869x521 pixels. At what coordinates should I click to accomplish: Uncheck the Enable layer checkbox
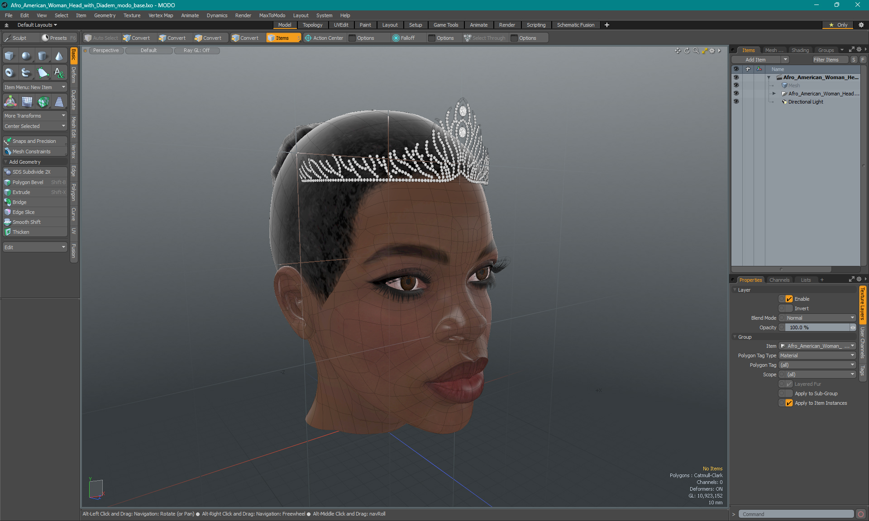point(789,299)
